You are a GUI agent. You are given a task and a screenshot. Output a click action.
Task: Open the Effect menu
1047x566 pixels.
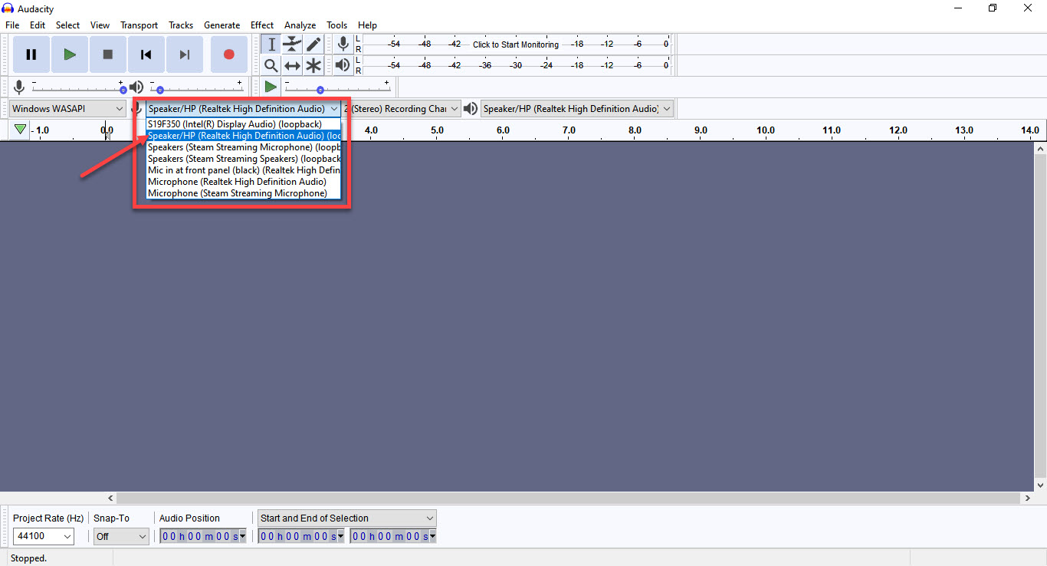[x=262, y=25]
